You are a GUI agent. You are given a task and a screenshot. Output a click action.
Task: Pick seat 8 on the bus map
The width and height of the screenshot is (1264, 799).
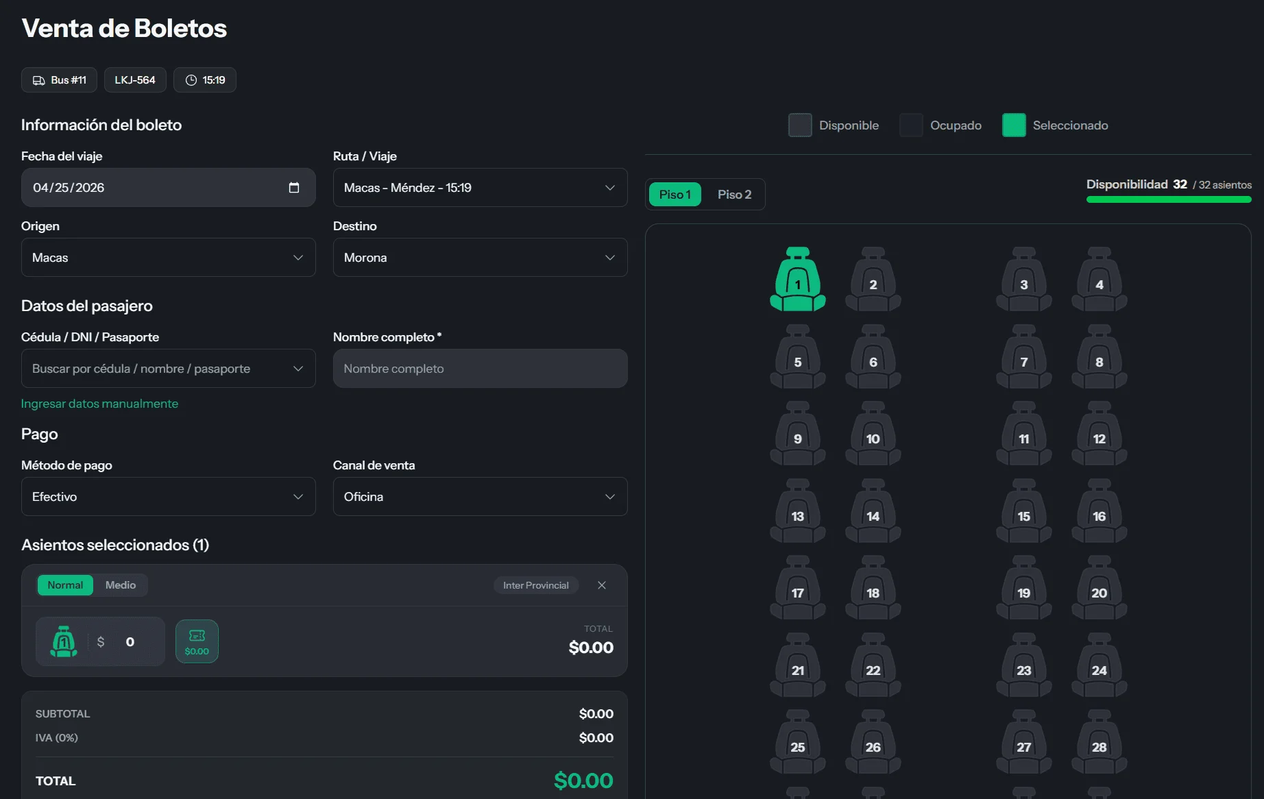pyautogui.click(x=1099, y=356)
